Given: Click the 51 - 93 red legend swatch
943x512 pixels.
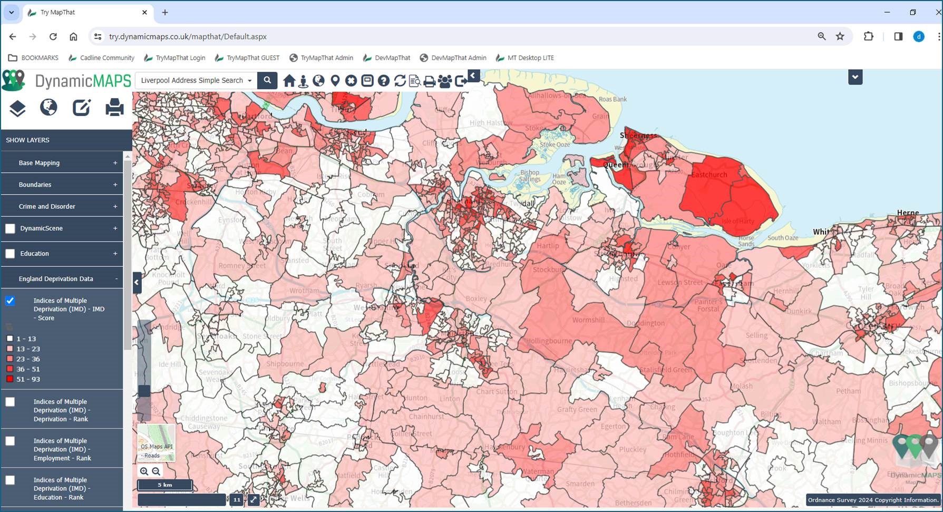Looking at the screenshot, I should 10,379.
